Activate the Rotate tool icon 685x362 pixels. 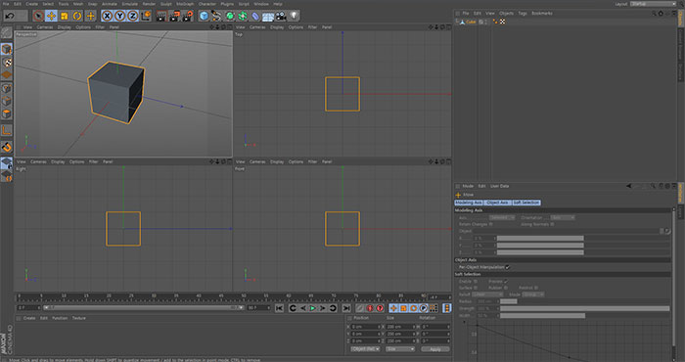pos(77,17)
